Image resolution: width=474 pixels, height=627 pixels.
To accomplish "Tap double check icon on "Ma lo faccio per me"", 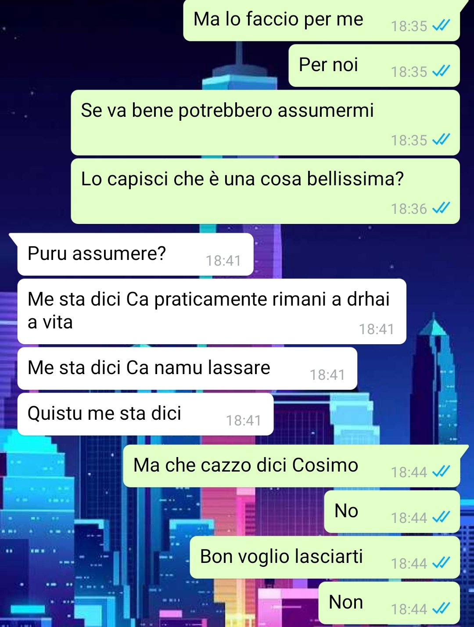I will pyautogui.click(x=441, y=25).
